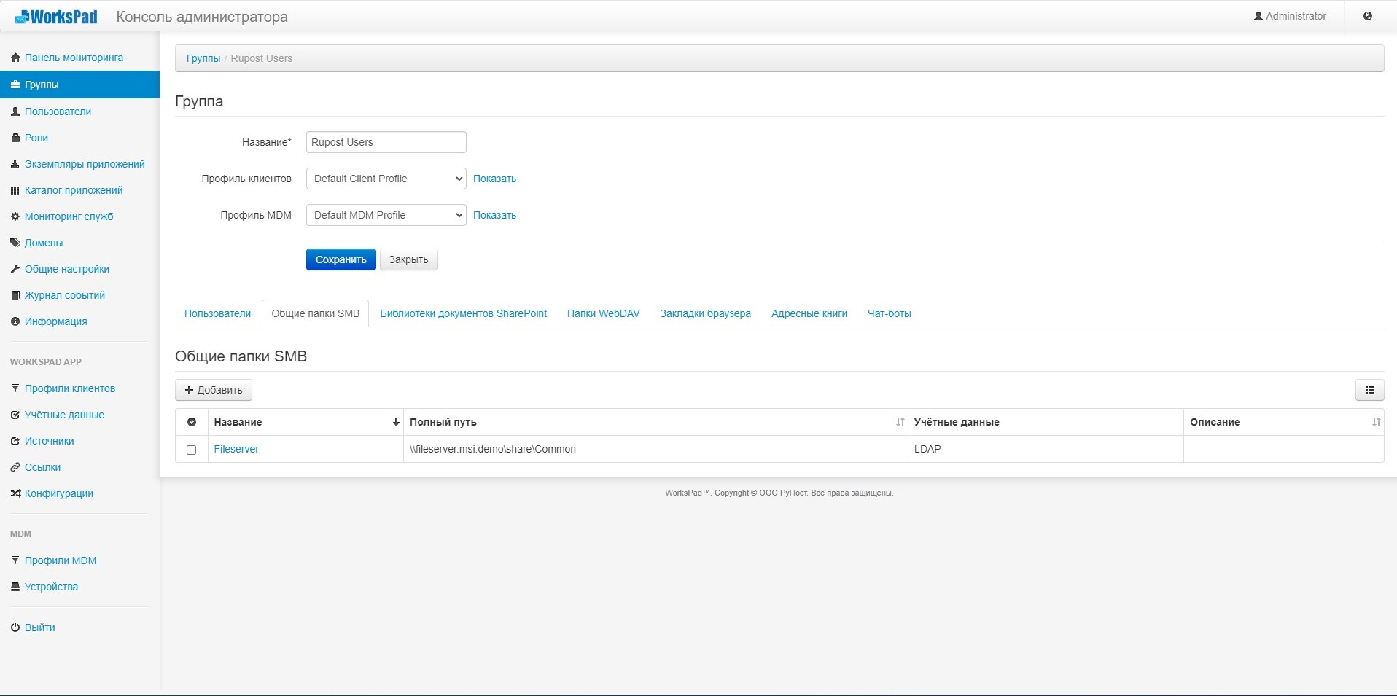Click the filter icon beside Профили клиентов
The height and width of the screenshot is (696, 1397).
tap(15, 388)
